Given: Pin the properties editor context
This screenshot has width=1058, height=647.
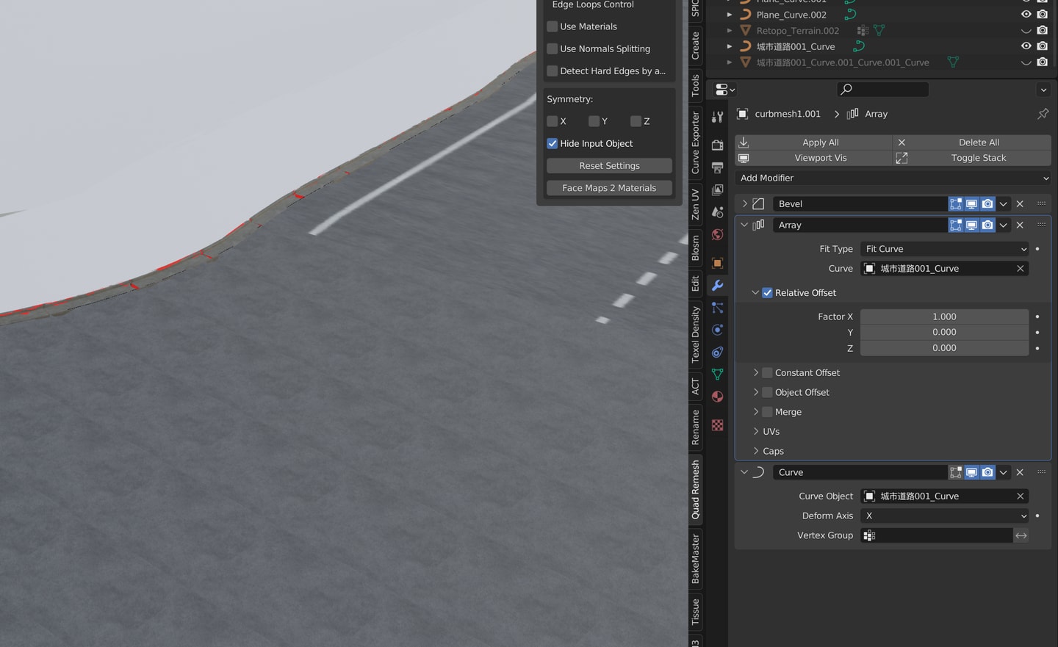Looking at the screenshot, I should point(1043,114).
